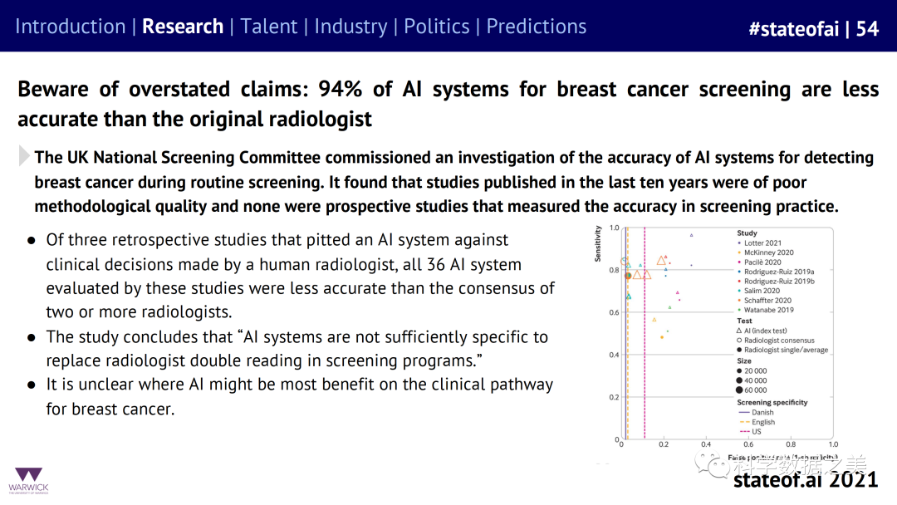Viewport: 897px width, 505px height.
Task: Click the McKinney 2020 legend entry
Action: click(770, 252)
